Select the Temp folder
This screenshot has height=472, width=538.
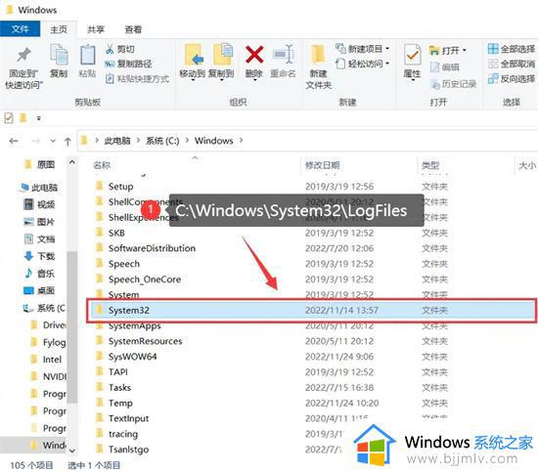tap(120, 403)
